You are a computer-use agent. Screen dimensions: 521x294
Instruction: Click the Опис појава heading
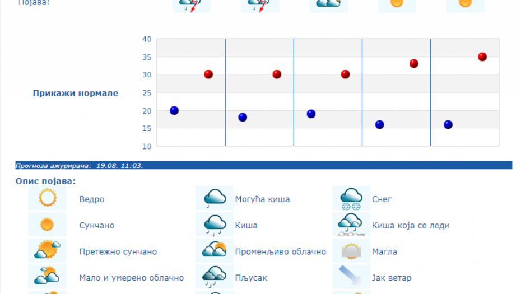pyautogui.click(x=45, y=181)
